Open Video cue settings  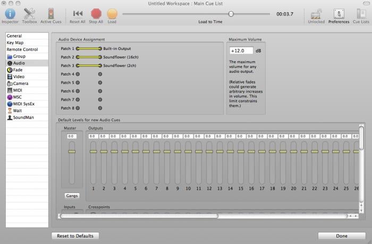27,77
